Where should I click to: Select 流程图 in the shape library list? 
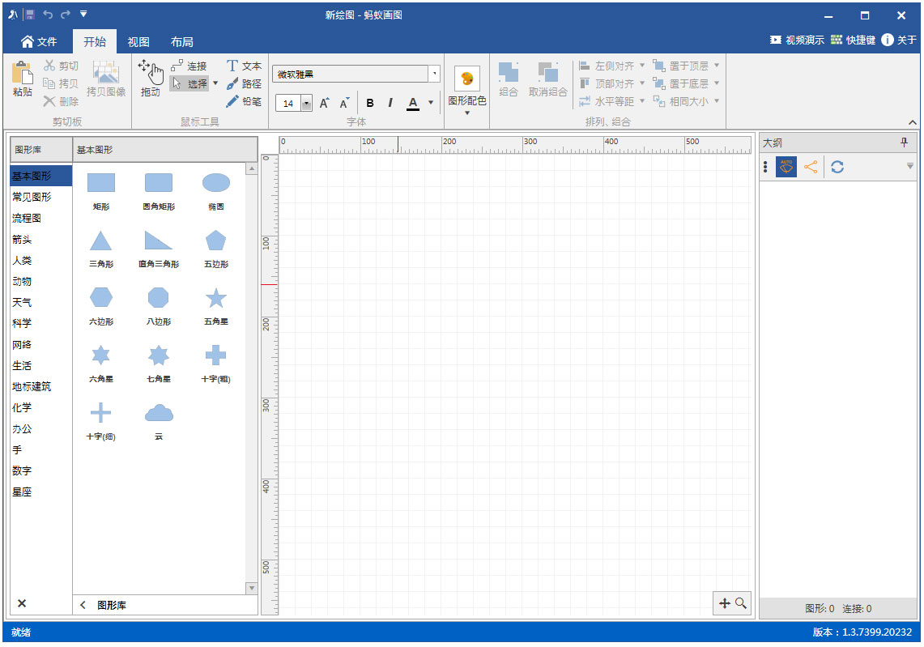coord(27,219)
